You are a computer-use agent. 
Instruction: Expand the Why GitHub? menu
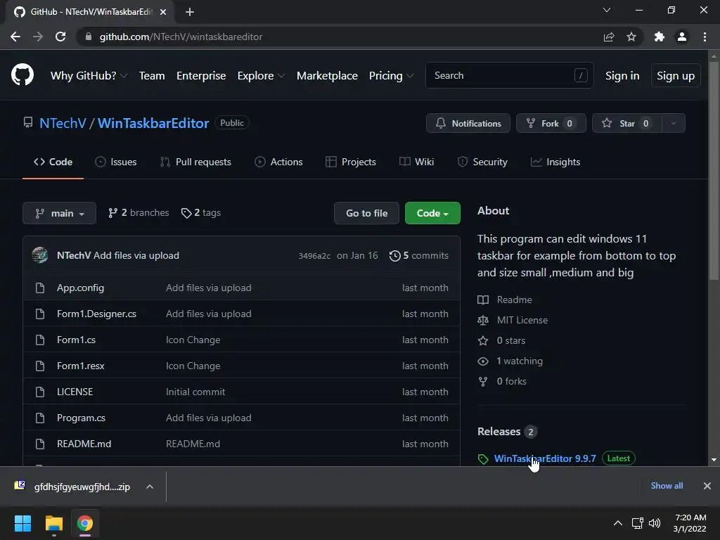tap(89, 76)
